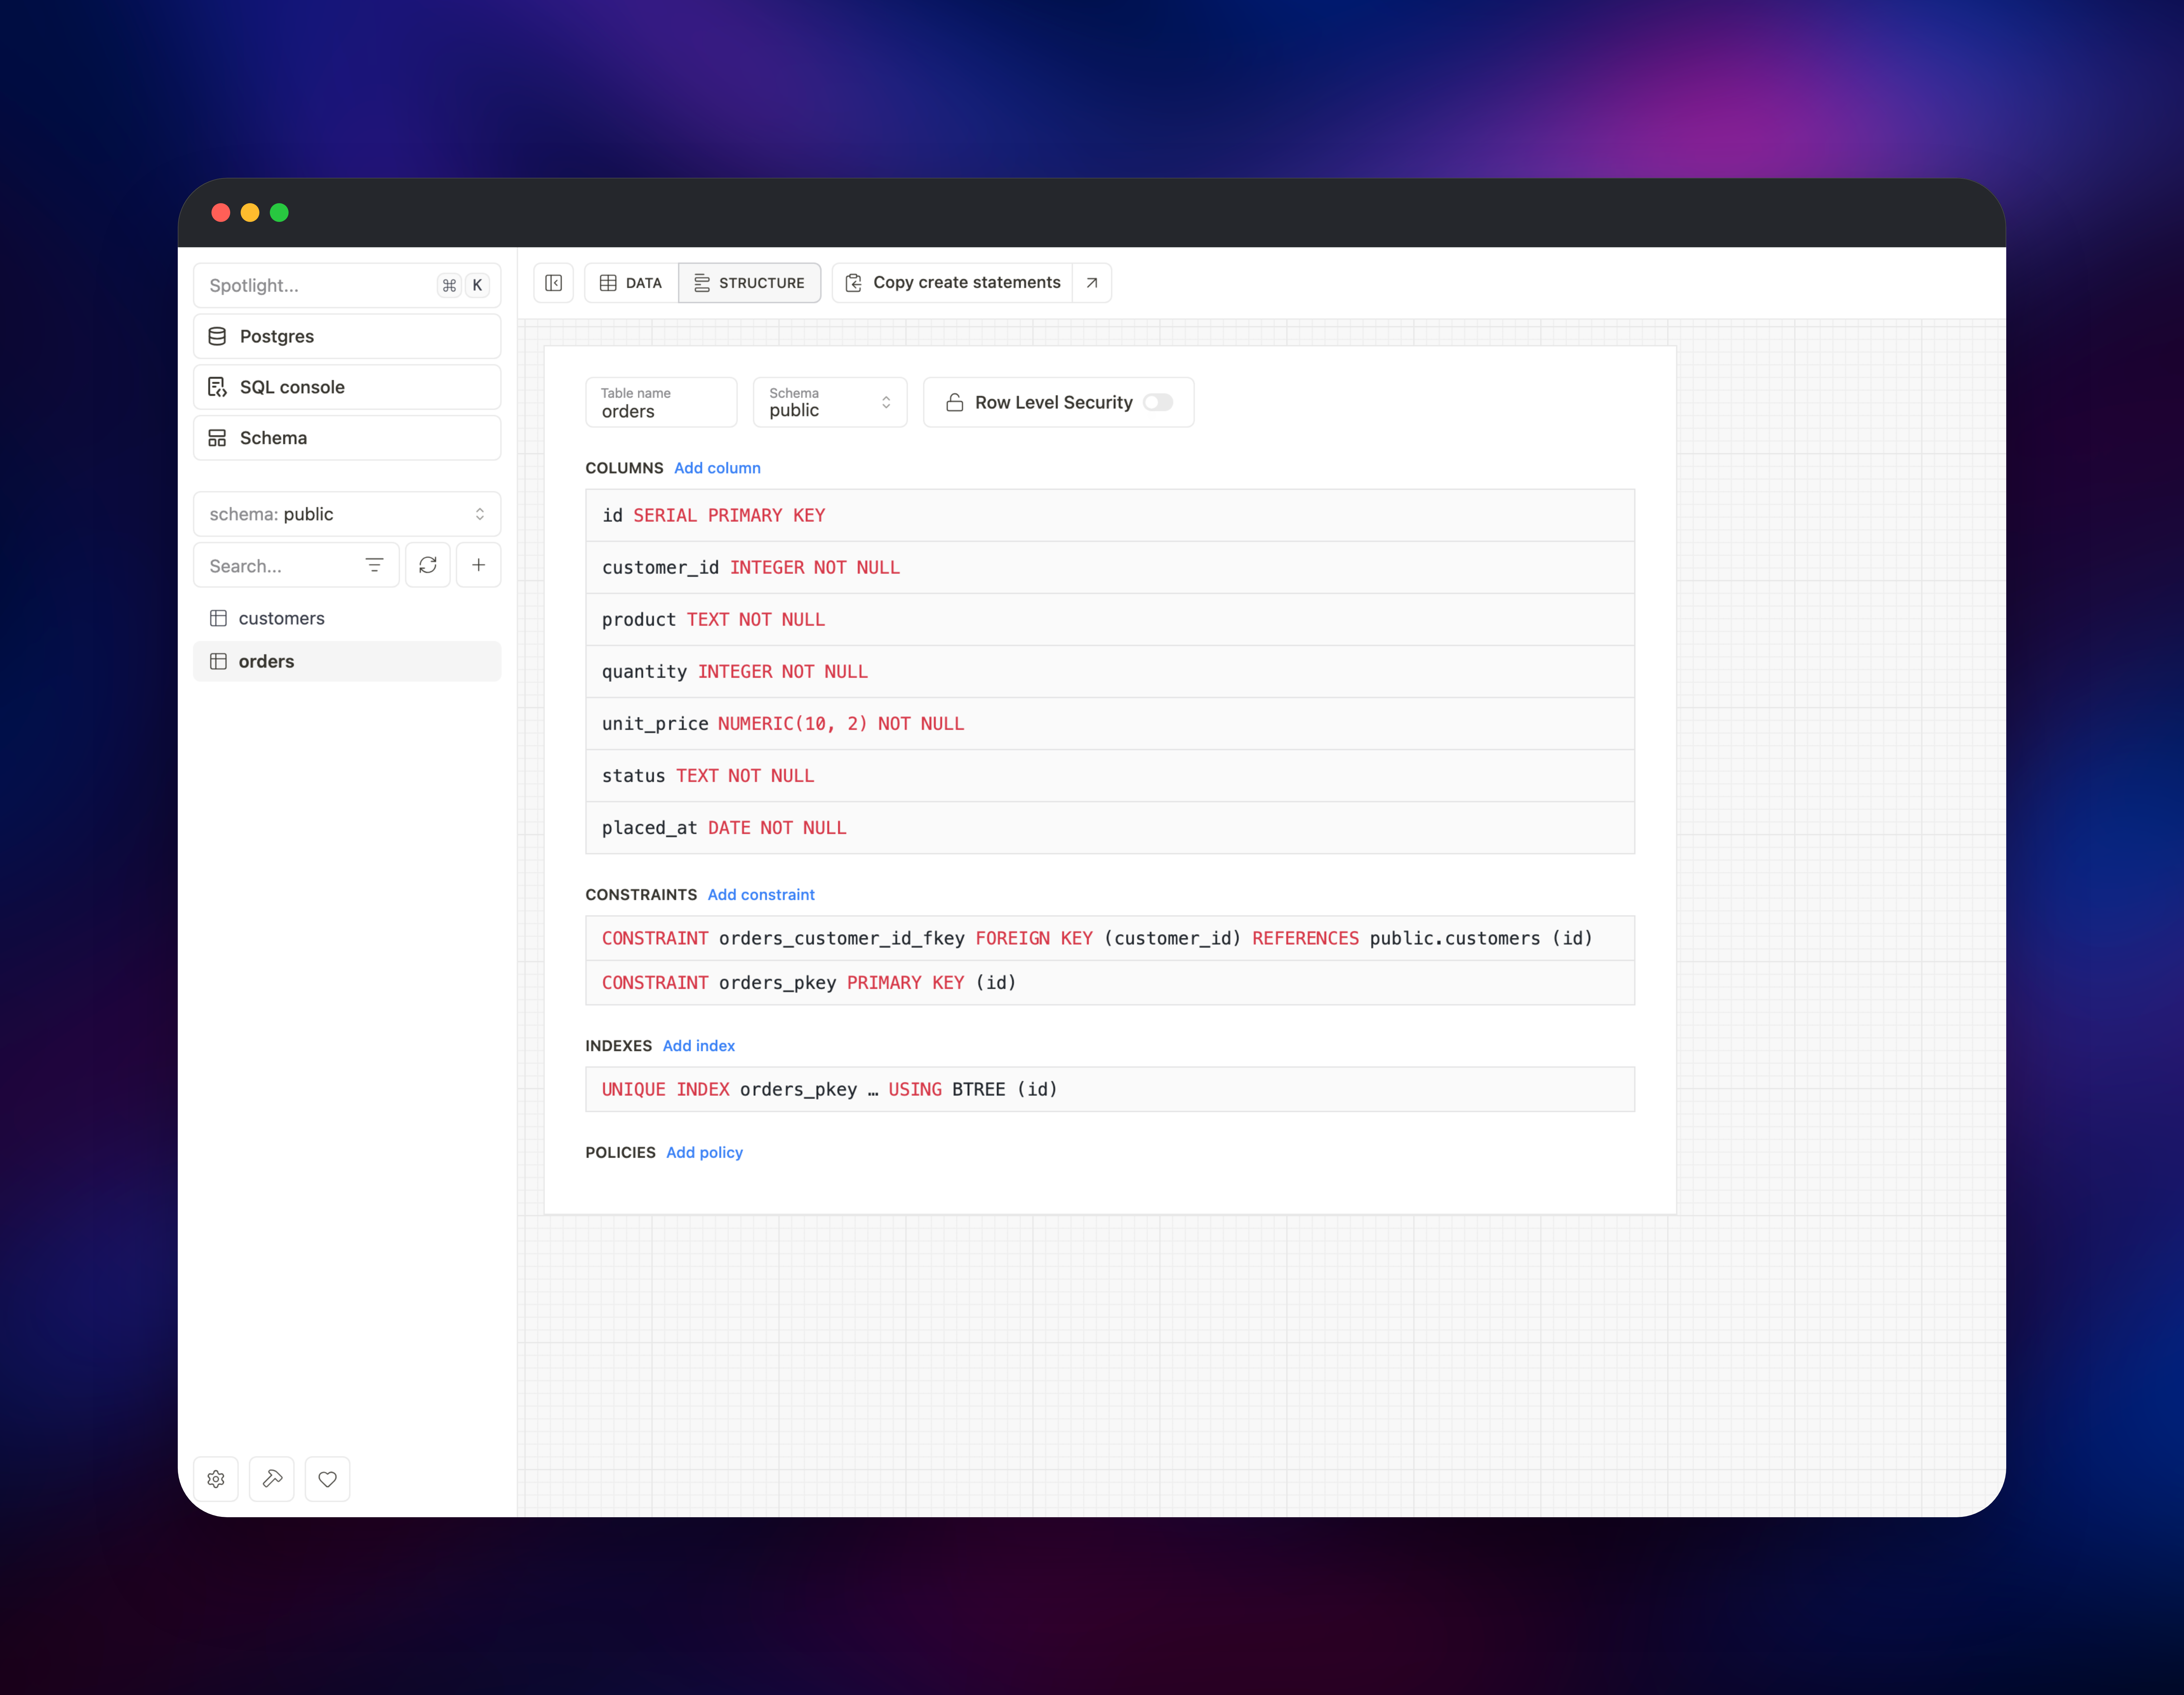The width and height of the screenshot is (2184, 1695).
Task: Click the customers table icon
Action: (218, 618)
